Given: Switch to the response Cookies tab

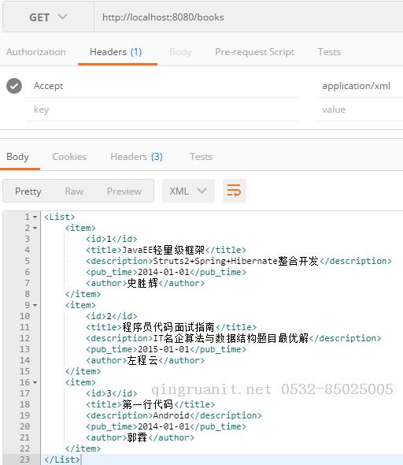Looking at the screenshot, I should 69,157.
